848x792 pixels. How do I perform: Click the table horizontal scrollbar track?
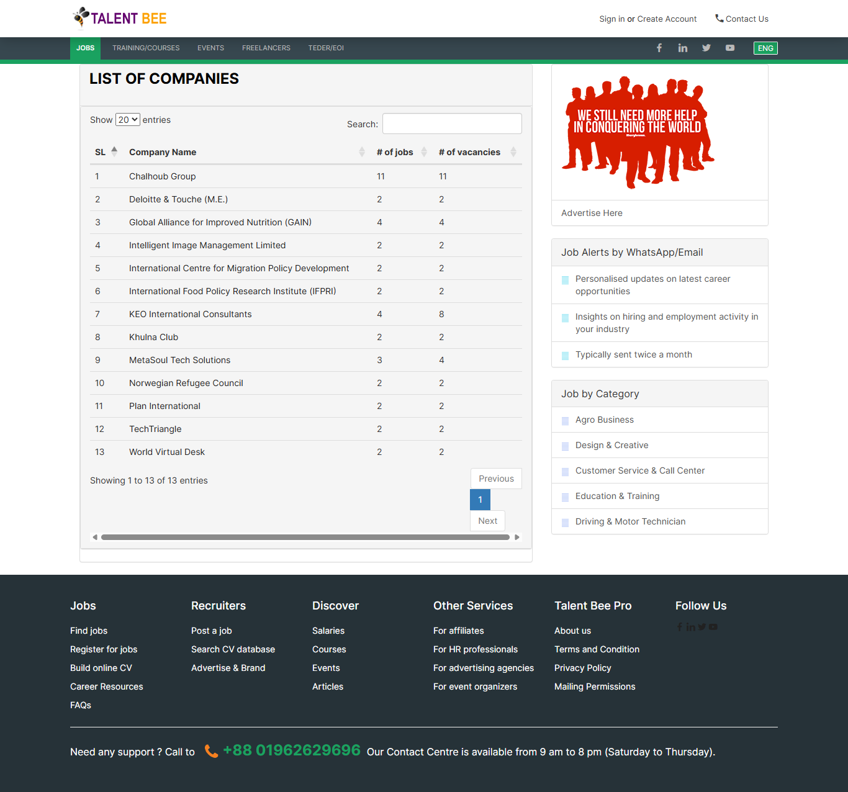click(x=305, y=538)
